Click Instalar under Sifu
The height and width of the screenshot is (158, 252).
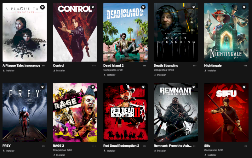point(210,155)
